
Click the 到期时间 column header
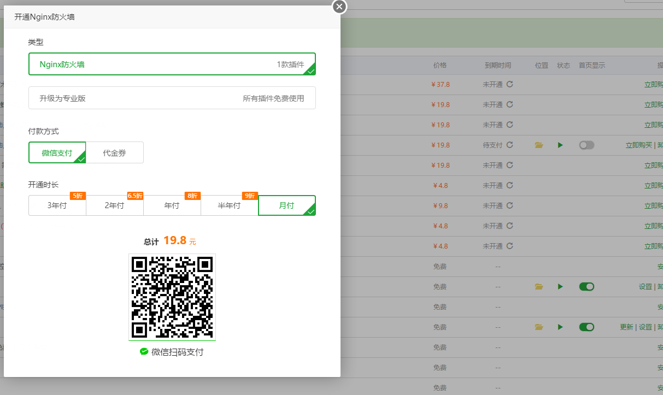click(498, 65)
